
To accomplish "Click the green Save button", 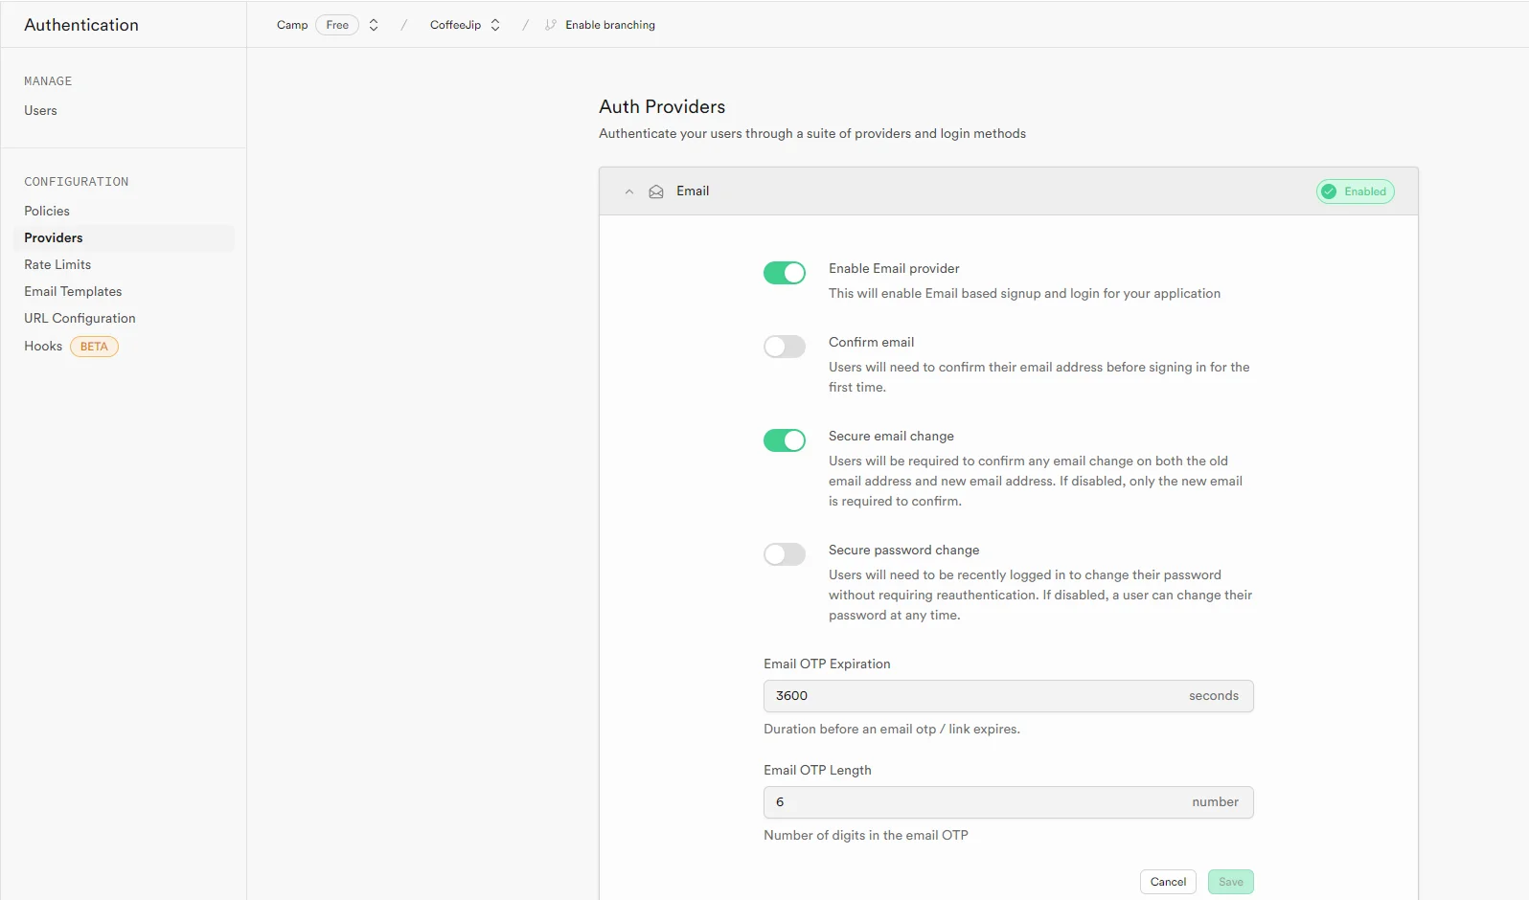I will tap(1230, 882).
